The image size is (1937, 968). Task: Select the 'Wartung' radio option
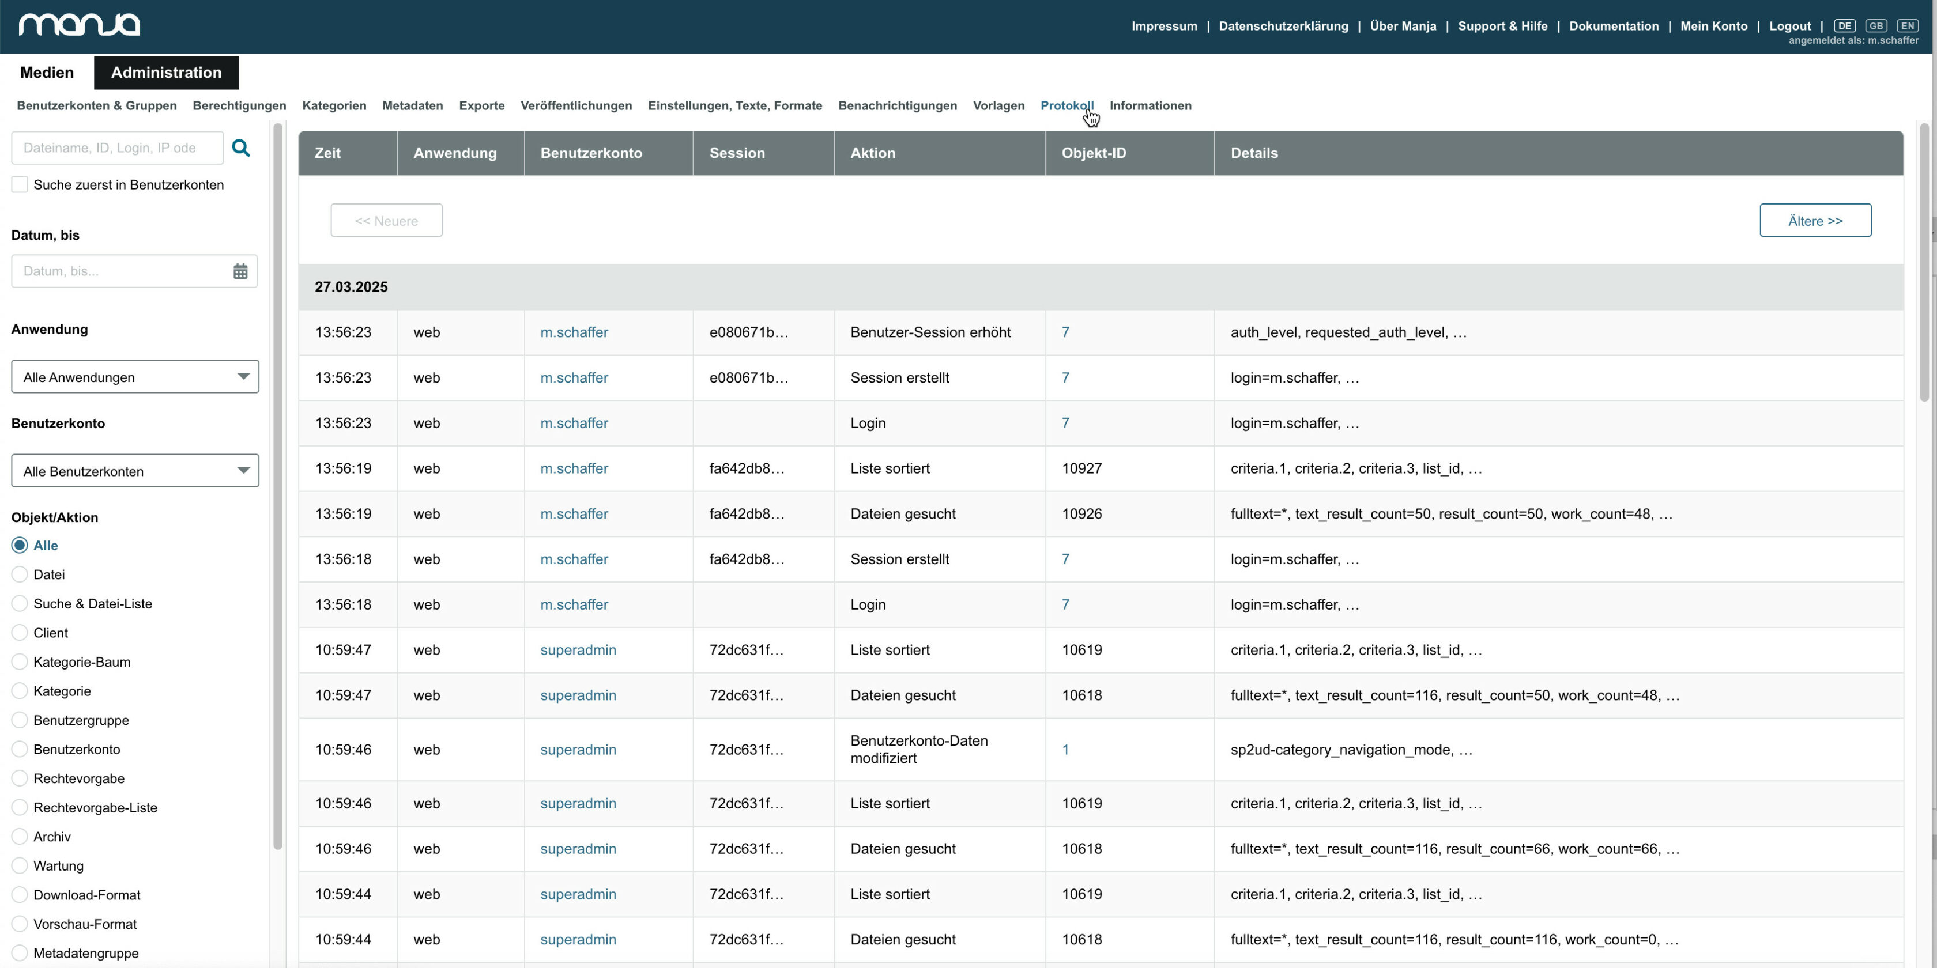coord(20,866)
